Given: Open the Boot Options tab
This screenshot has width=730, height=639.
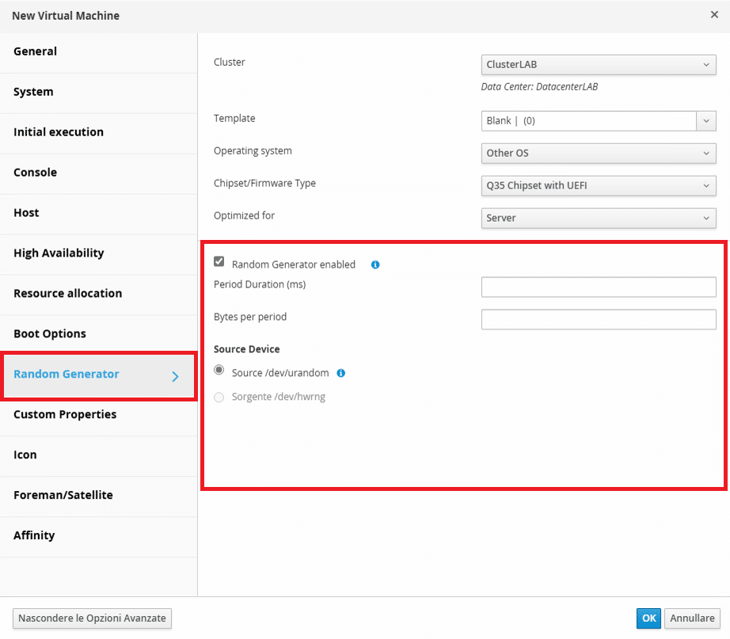Looking at the screenshot, I should coord(98,334).
